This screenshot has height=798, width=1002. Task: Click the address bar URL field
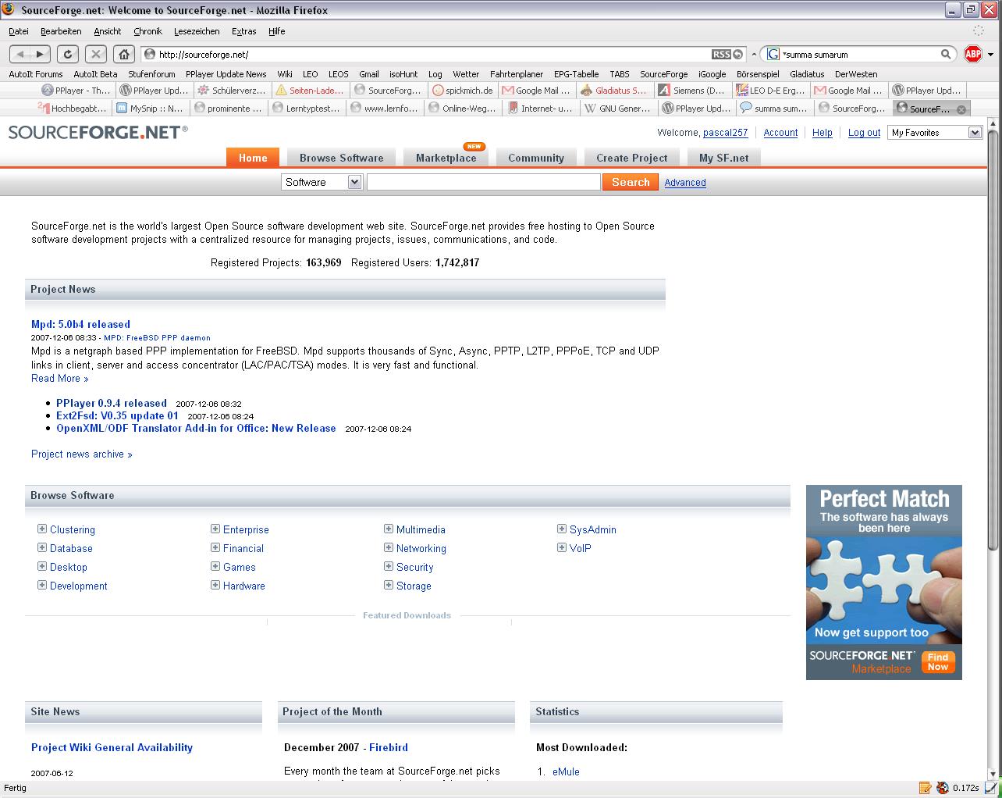click(x=433, y=54)
